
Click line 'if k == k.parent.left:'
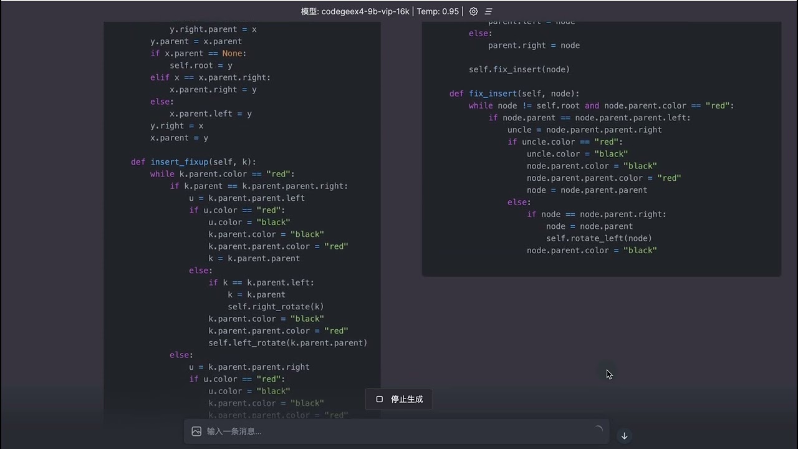tap(261, 282)
